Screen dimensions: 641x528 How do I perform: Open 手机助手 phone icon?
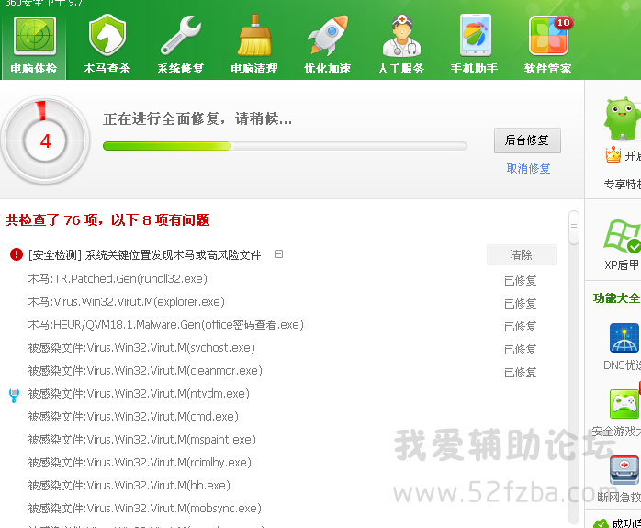(475, 35)
